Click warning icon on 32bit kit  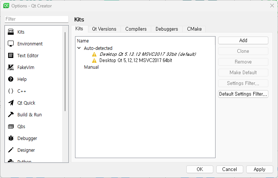click(x=94, y=54)
